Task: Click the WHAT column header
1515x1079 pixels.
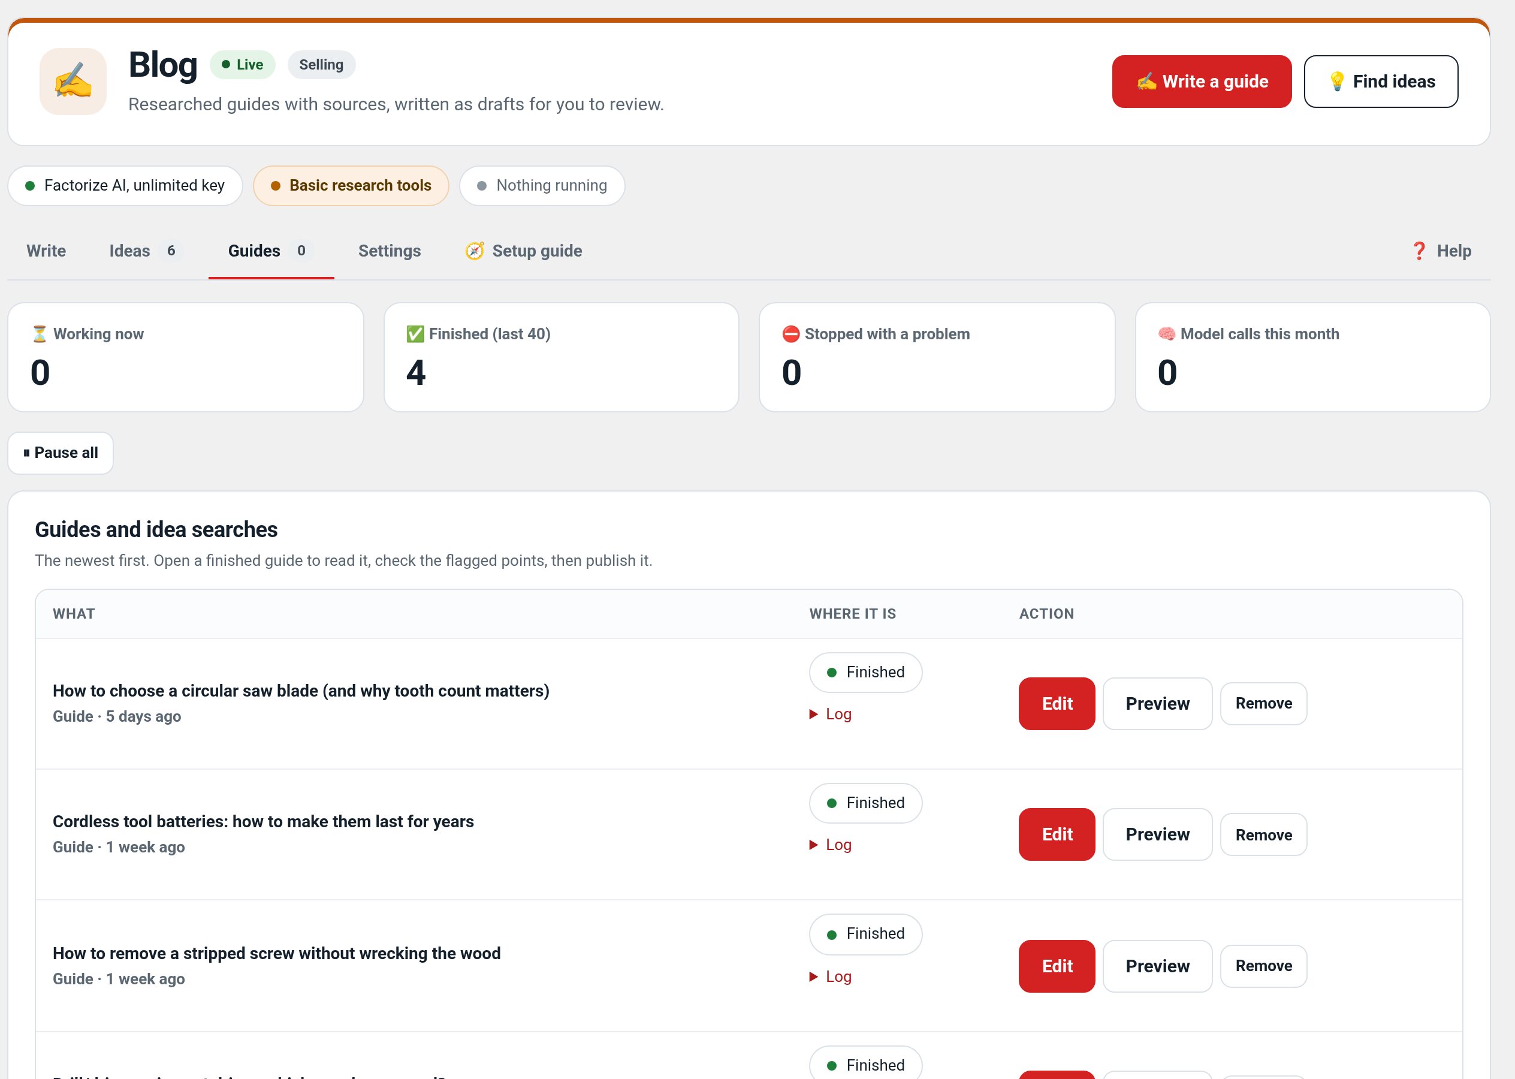Action: point(74,614)
